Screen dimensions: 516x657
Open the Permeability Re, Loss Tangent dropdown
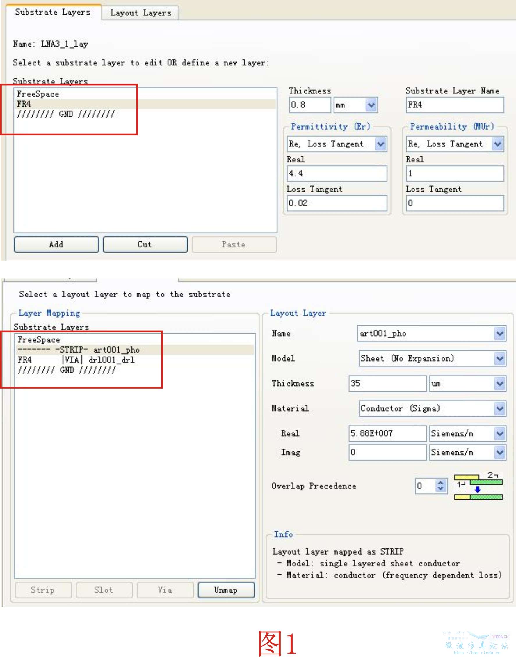[x=455, y=144]
